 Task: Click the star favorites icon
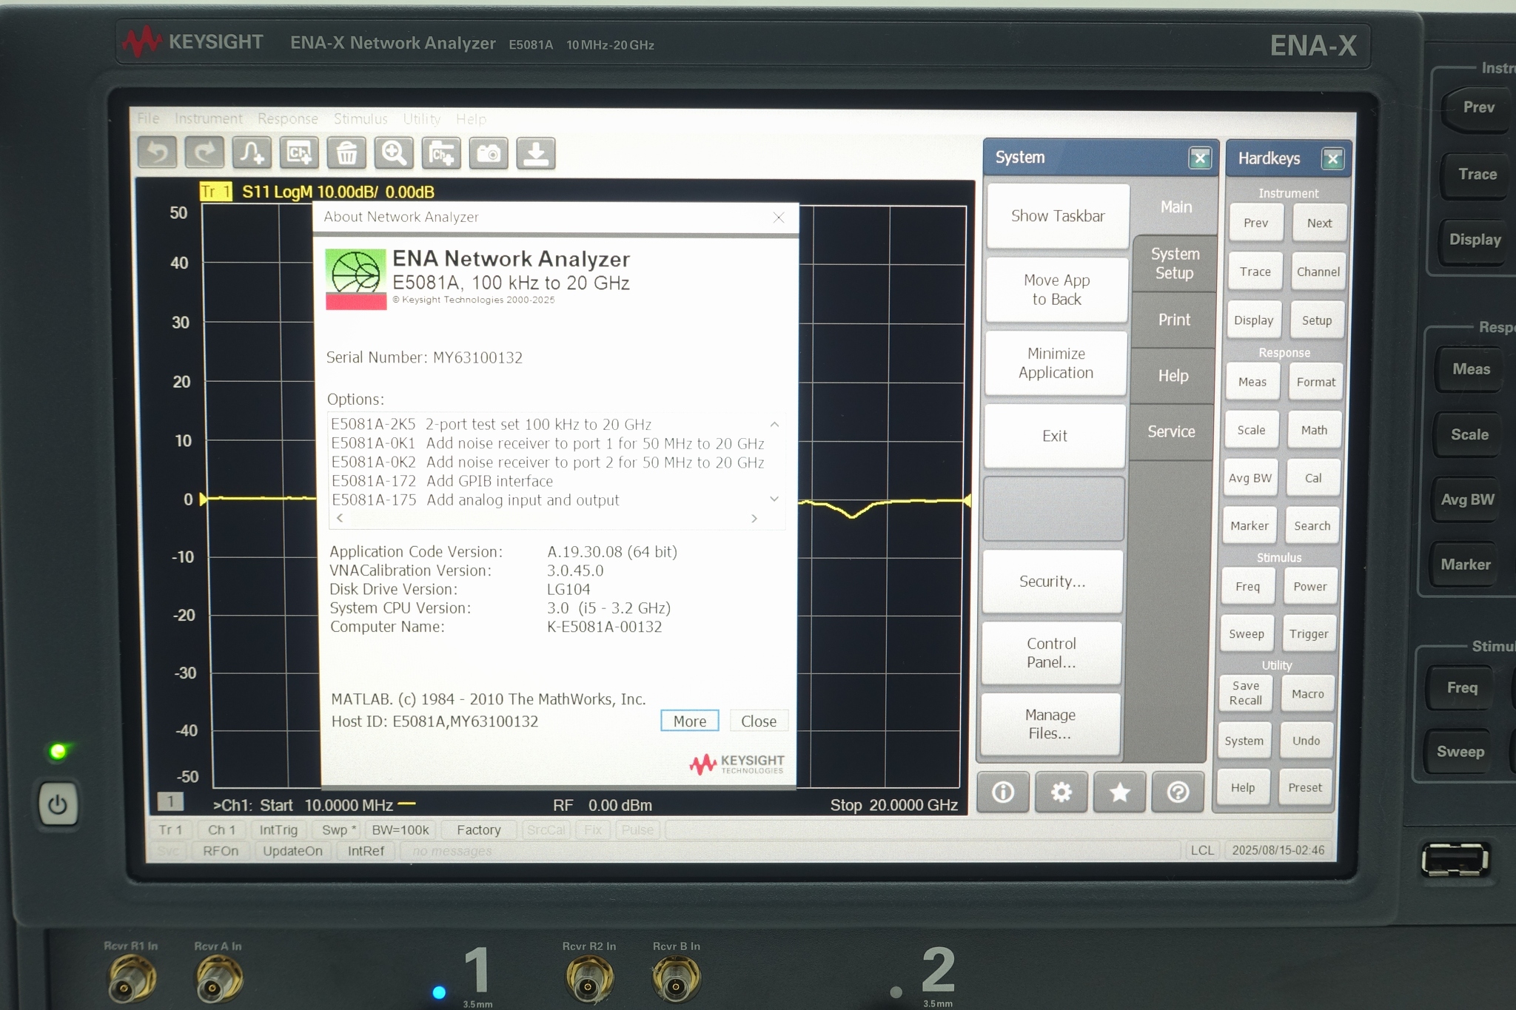coord(1119,792)
